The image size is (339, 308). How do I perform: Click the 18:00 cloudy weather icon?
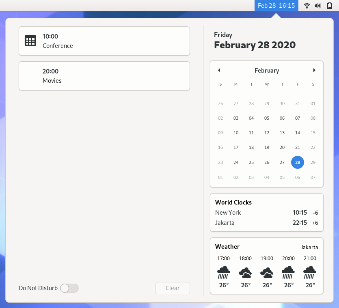point(245,272)
